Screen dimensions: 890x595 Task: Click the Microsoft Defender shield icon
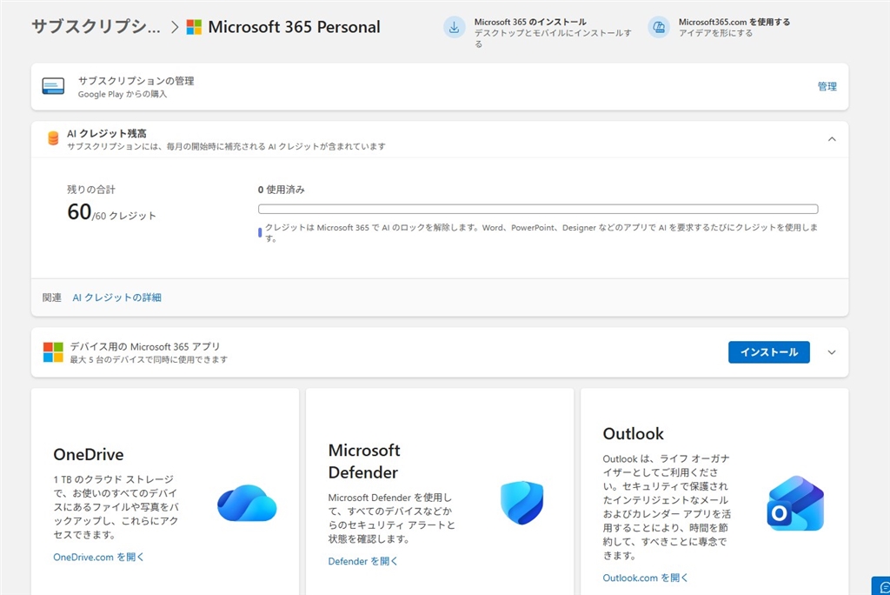[x=521, y=503]
